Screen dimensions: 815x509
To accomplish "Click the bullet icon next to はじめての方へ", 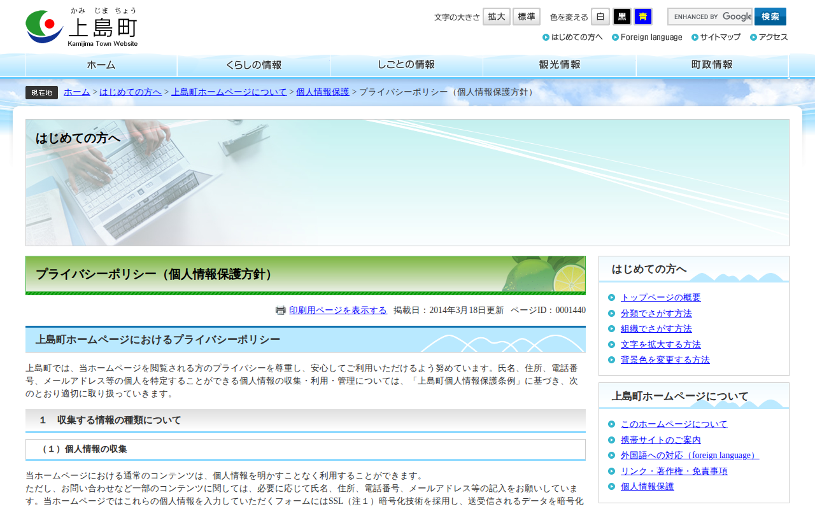I will point(546,37).
